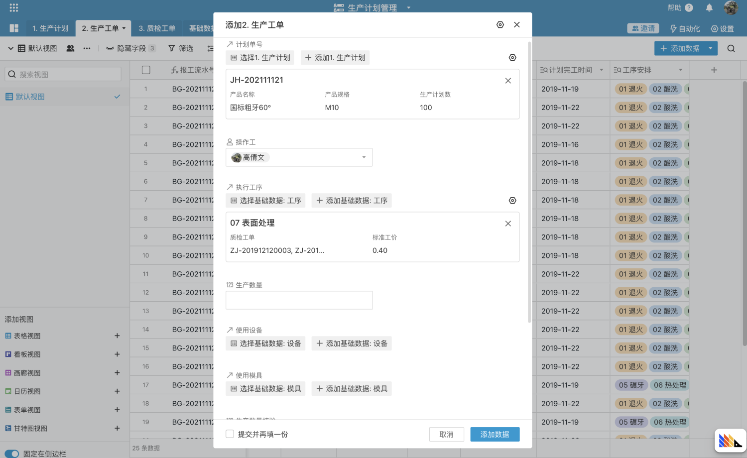The width and height of the screenshot is (747, 458).
Task: Collapse the 默认视图 sidebar chevron
Action: (10, 48)
